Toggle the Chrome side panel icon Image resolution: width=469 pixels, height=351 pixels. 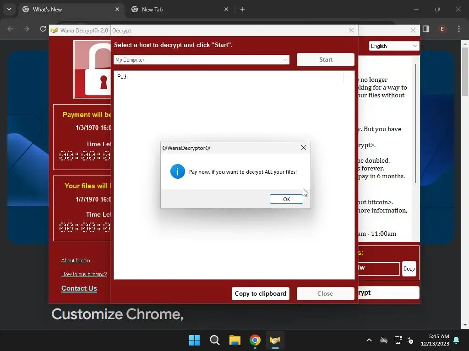click(426, 29)
